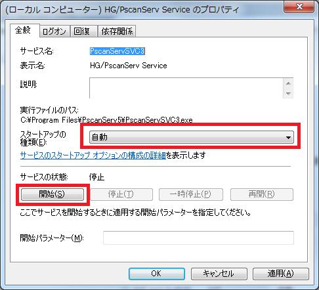Open the 回復 tab

point(83,31)
